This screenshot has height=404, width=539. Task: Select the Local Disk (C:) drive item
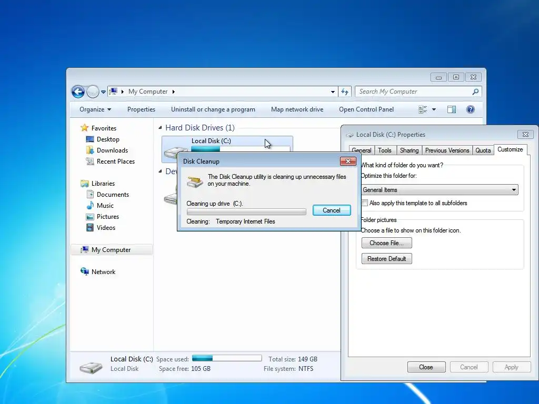227,144
